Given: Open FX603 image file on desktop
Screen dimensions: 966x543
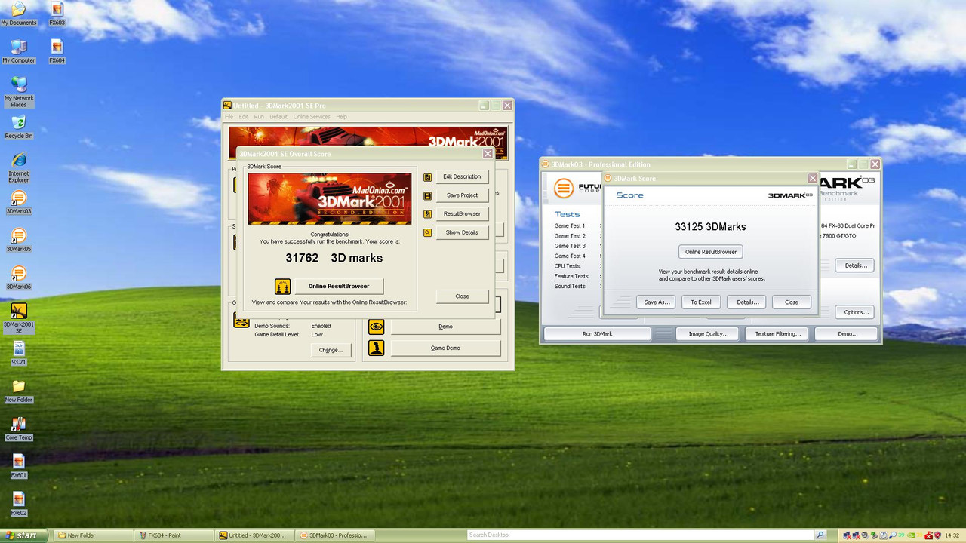Looking at the screenshot, I should [x=57, y=14].
